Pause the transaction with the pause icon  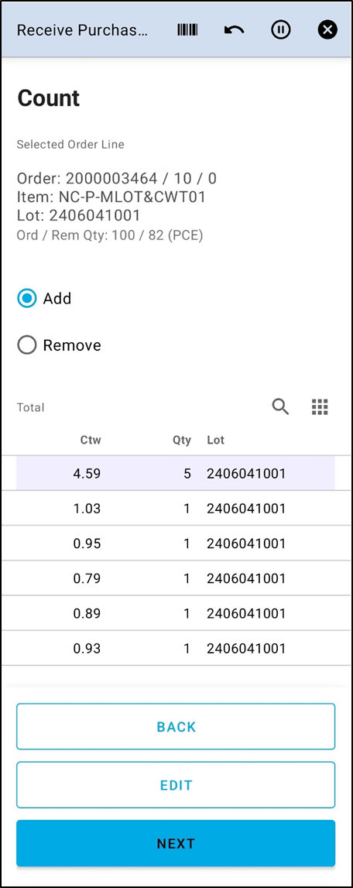280,29
